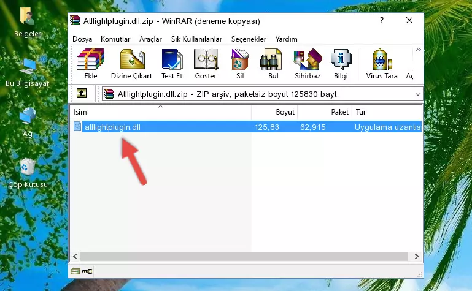Go up one folder level button

82,93
